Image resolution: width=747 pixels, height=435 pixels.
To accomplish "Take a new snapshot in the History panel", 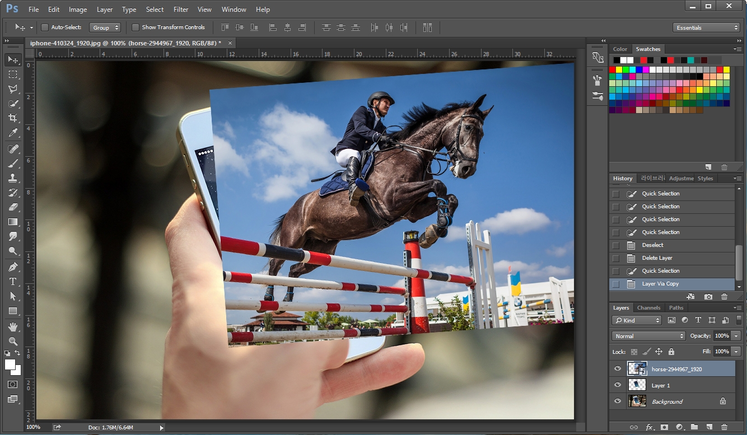I will (708, 297).
